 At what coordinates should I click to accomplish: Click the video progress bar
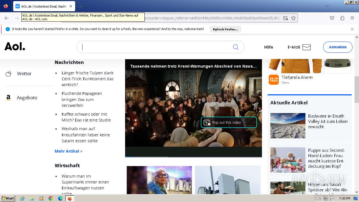194,157
